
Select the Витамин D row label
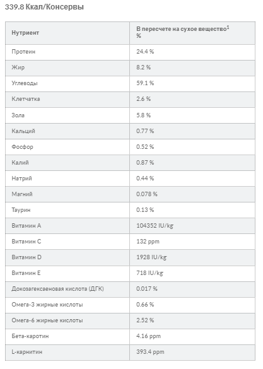point(26,257)
